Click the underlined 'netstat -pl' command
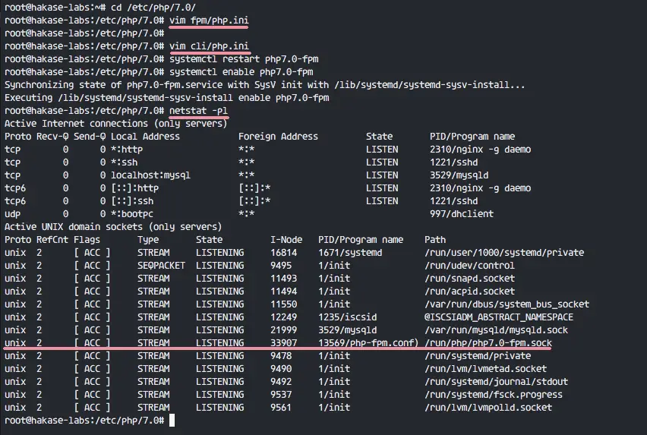647x435 pixels. (198, 111)
